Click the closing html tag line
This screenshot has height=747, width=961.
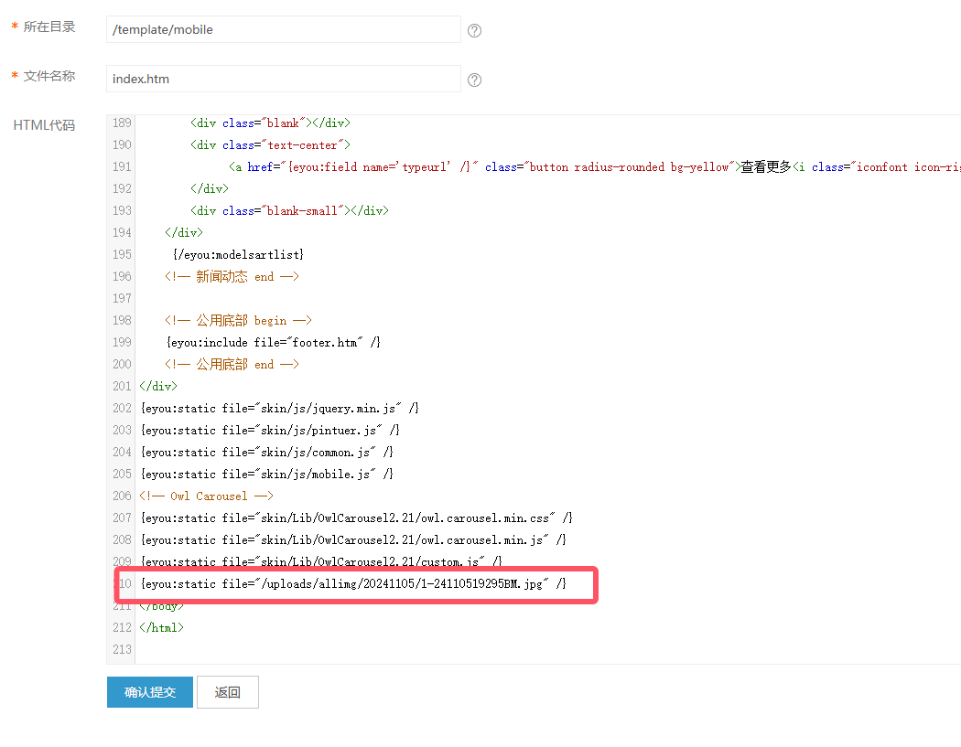coord(162,627)
